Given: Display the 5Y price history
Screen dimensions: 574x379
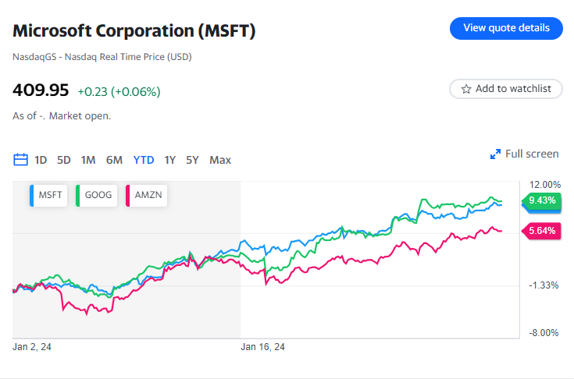Looking at the screenshot, I should pyautogui.click(x=192, y=160).
